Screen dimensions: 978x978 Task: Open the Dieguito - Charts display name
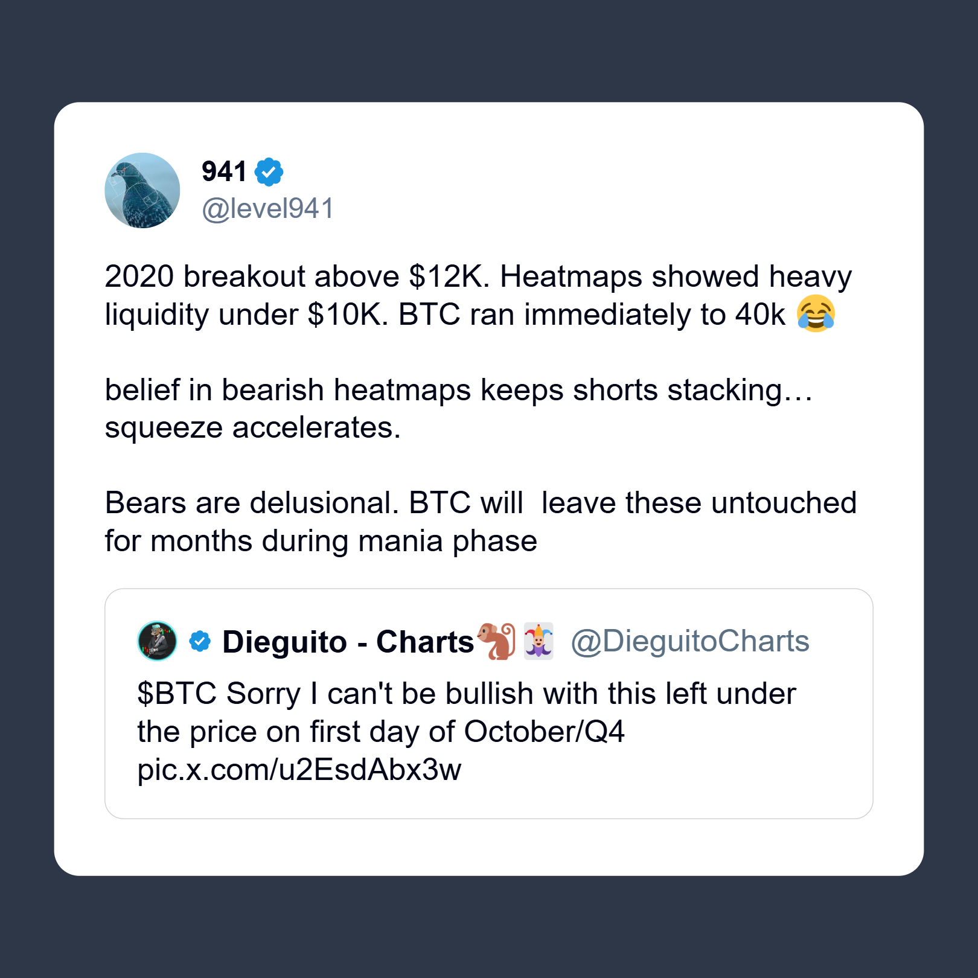[x=348, y=642]
